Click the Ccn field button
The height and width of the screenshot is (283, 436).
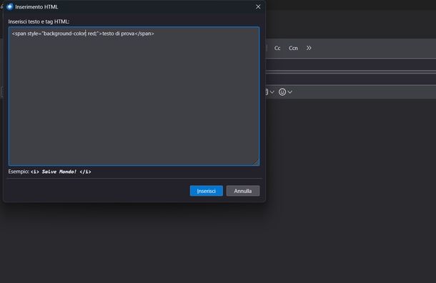tap(293, 48)
